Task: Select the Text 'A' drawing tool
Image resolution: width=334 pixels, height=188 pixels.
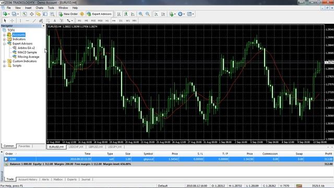Action: pyautogui.click(x=55, y=21)
